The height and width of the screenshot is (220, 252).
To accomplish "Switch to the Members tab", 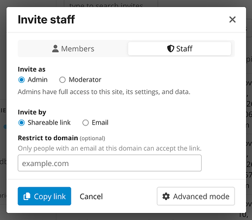I will (73, 49).
